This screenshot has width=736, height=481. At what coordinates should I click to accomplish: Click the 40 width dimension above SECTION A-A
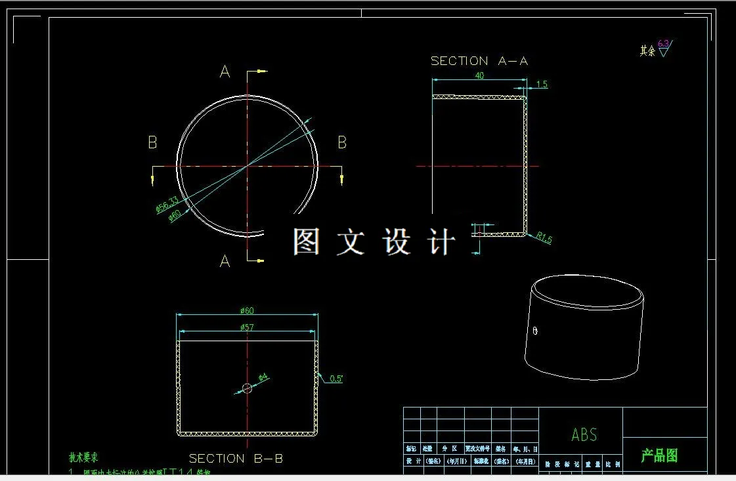(479, 75)
